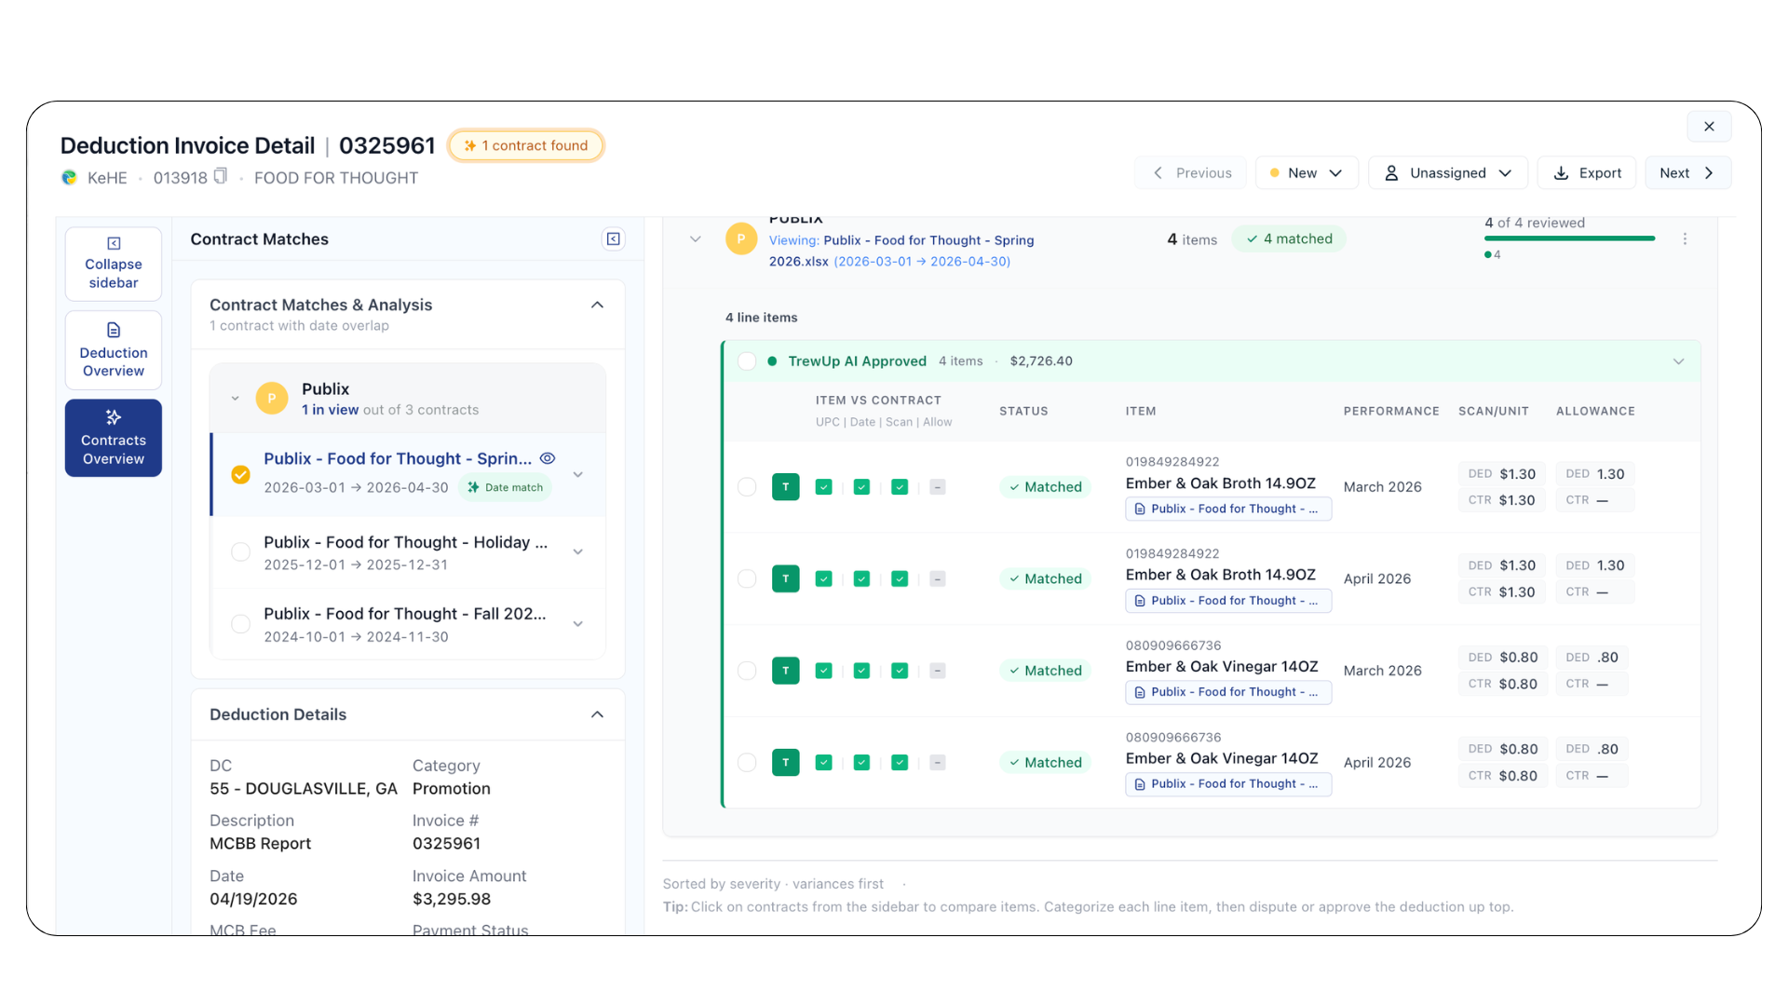
Task: Collapse the Publix viewing header chevron
Action: [695, 239]
